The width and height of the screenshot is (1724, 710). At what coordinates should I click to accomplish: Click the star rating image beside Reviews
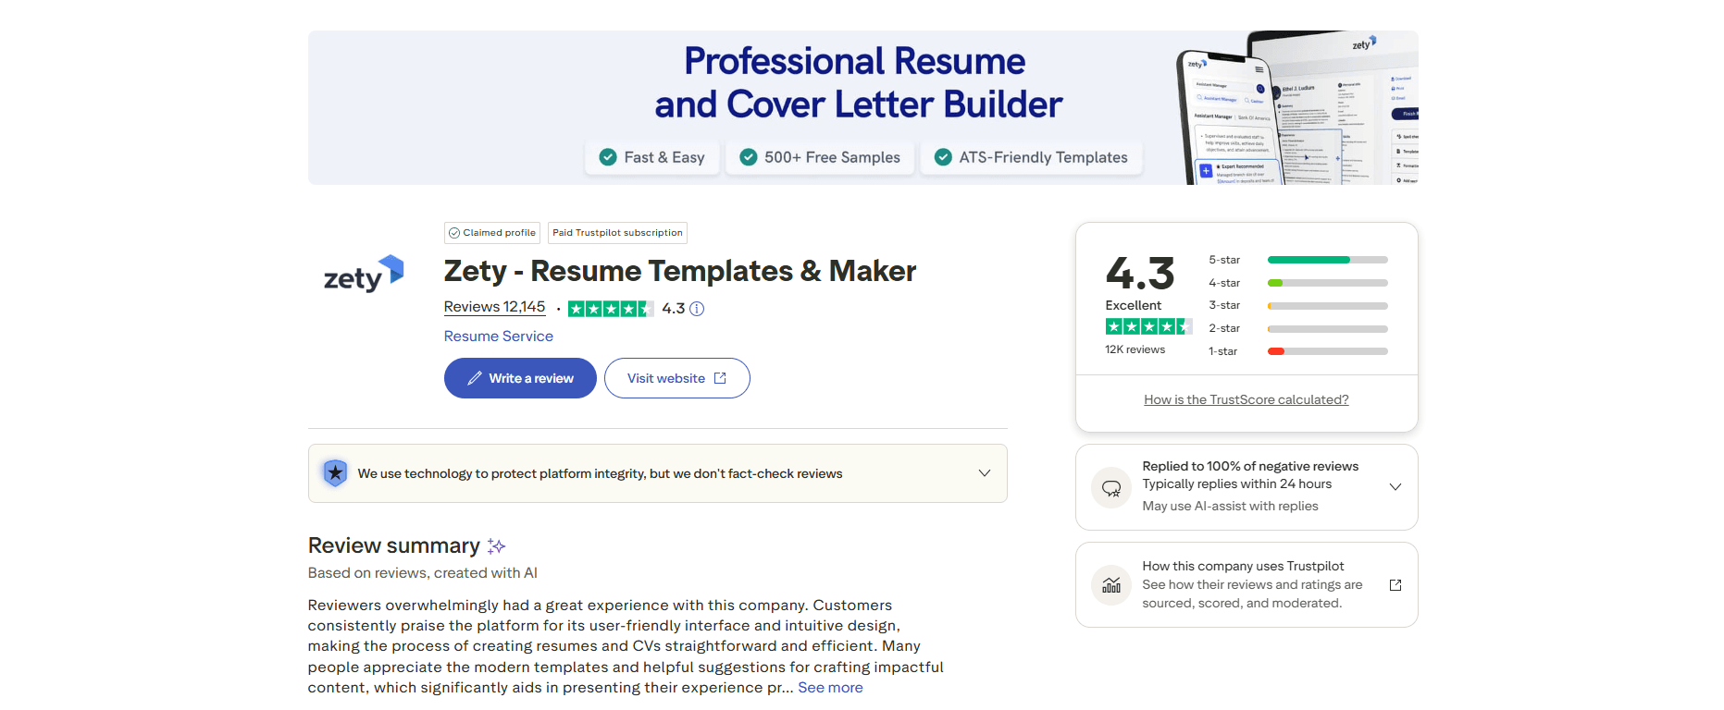pyautogui.click(x=611, y=309)
